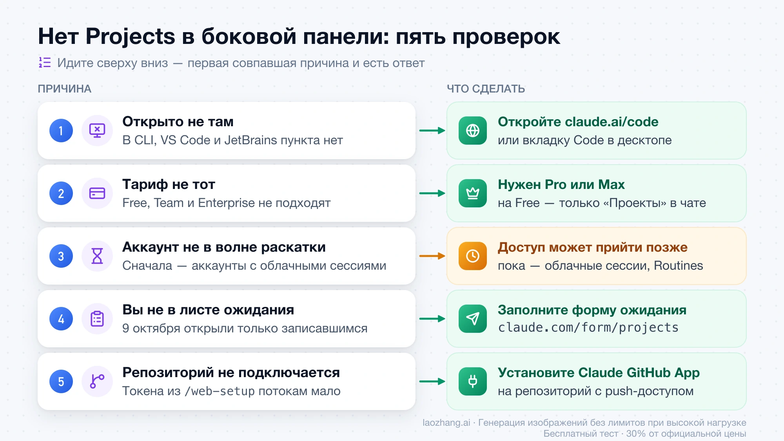Click 'пока — облачные сессии, Routines'
Viewport: 784px width, 441px height.
[600, 265]
